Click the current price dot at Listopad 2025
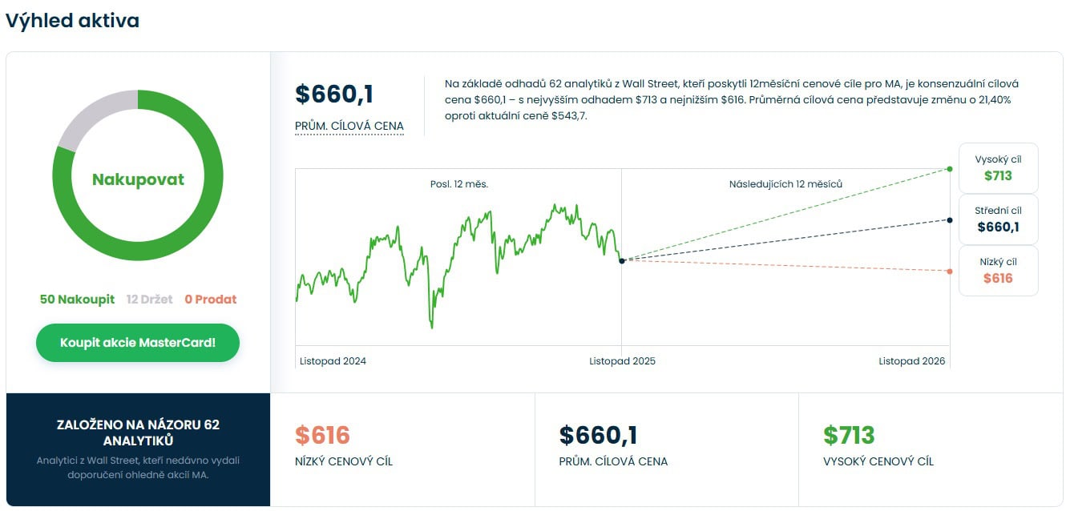Screen dimensions: 1066x511 (622, 261)
